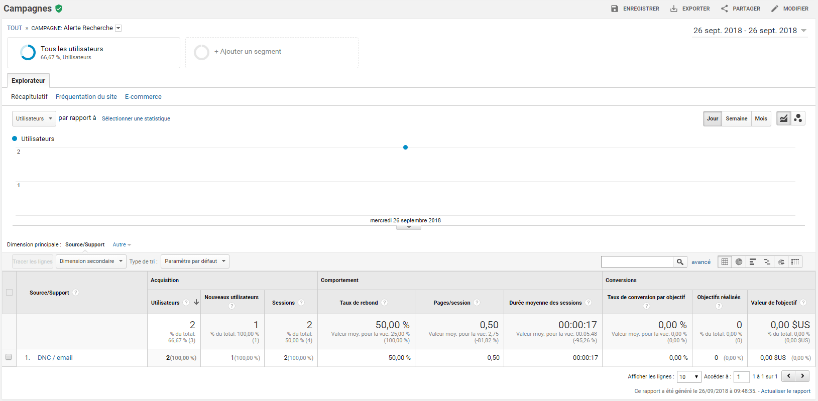This screenshot has height=401, width=818.
Task: Click the Modifier pencil icon
Action: tap(775, 9)
